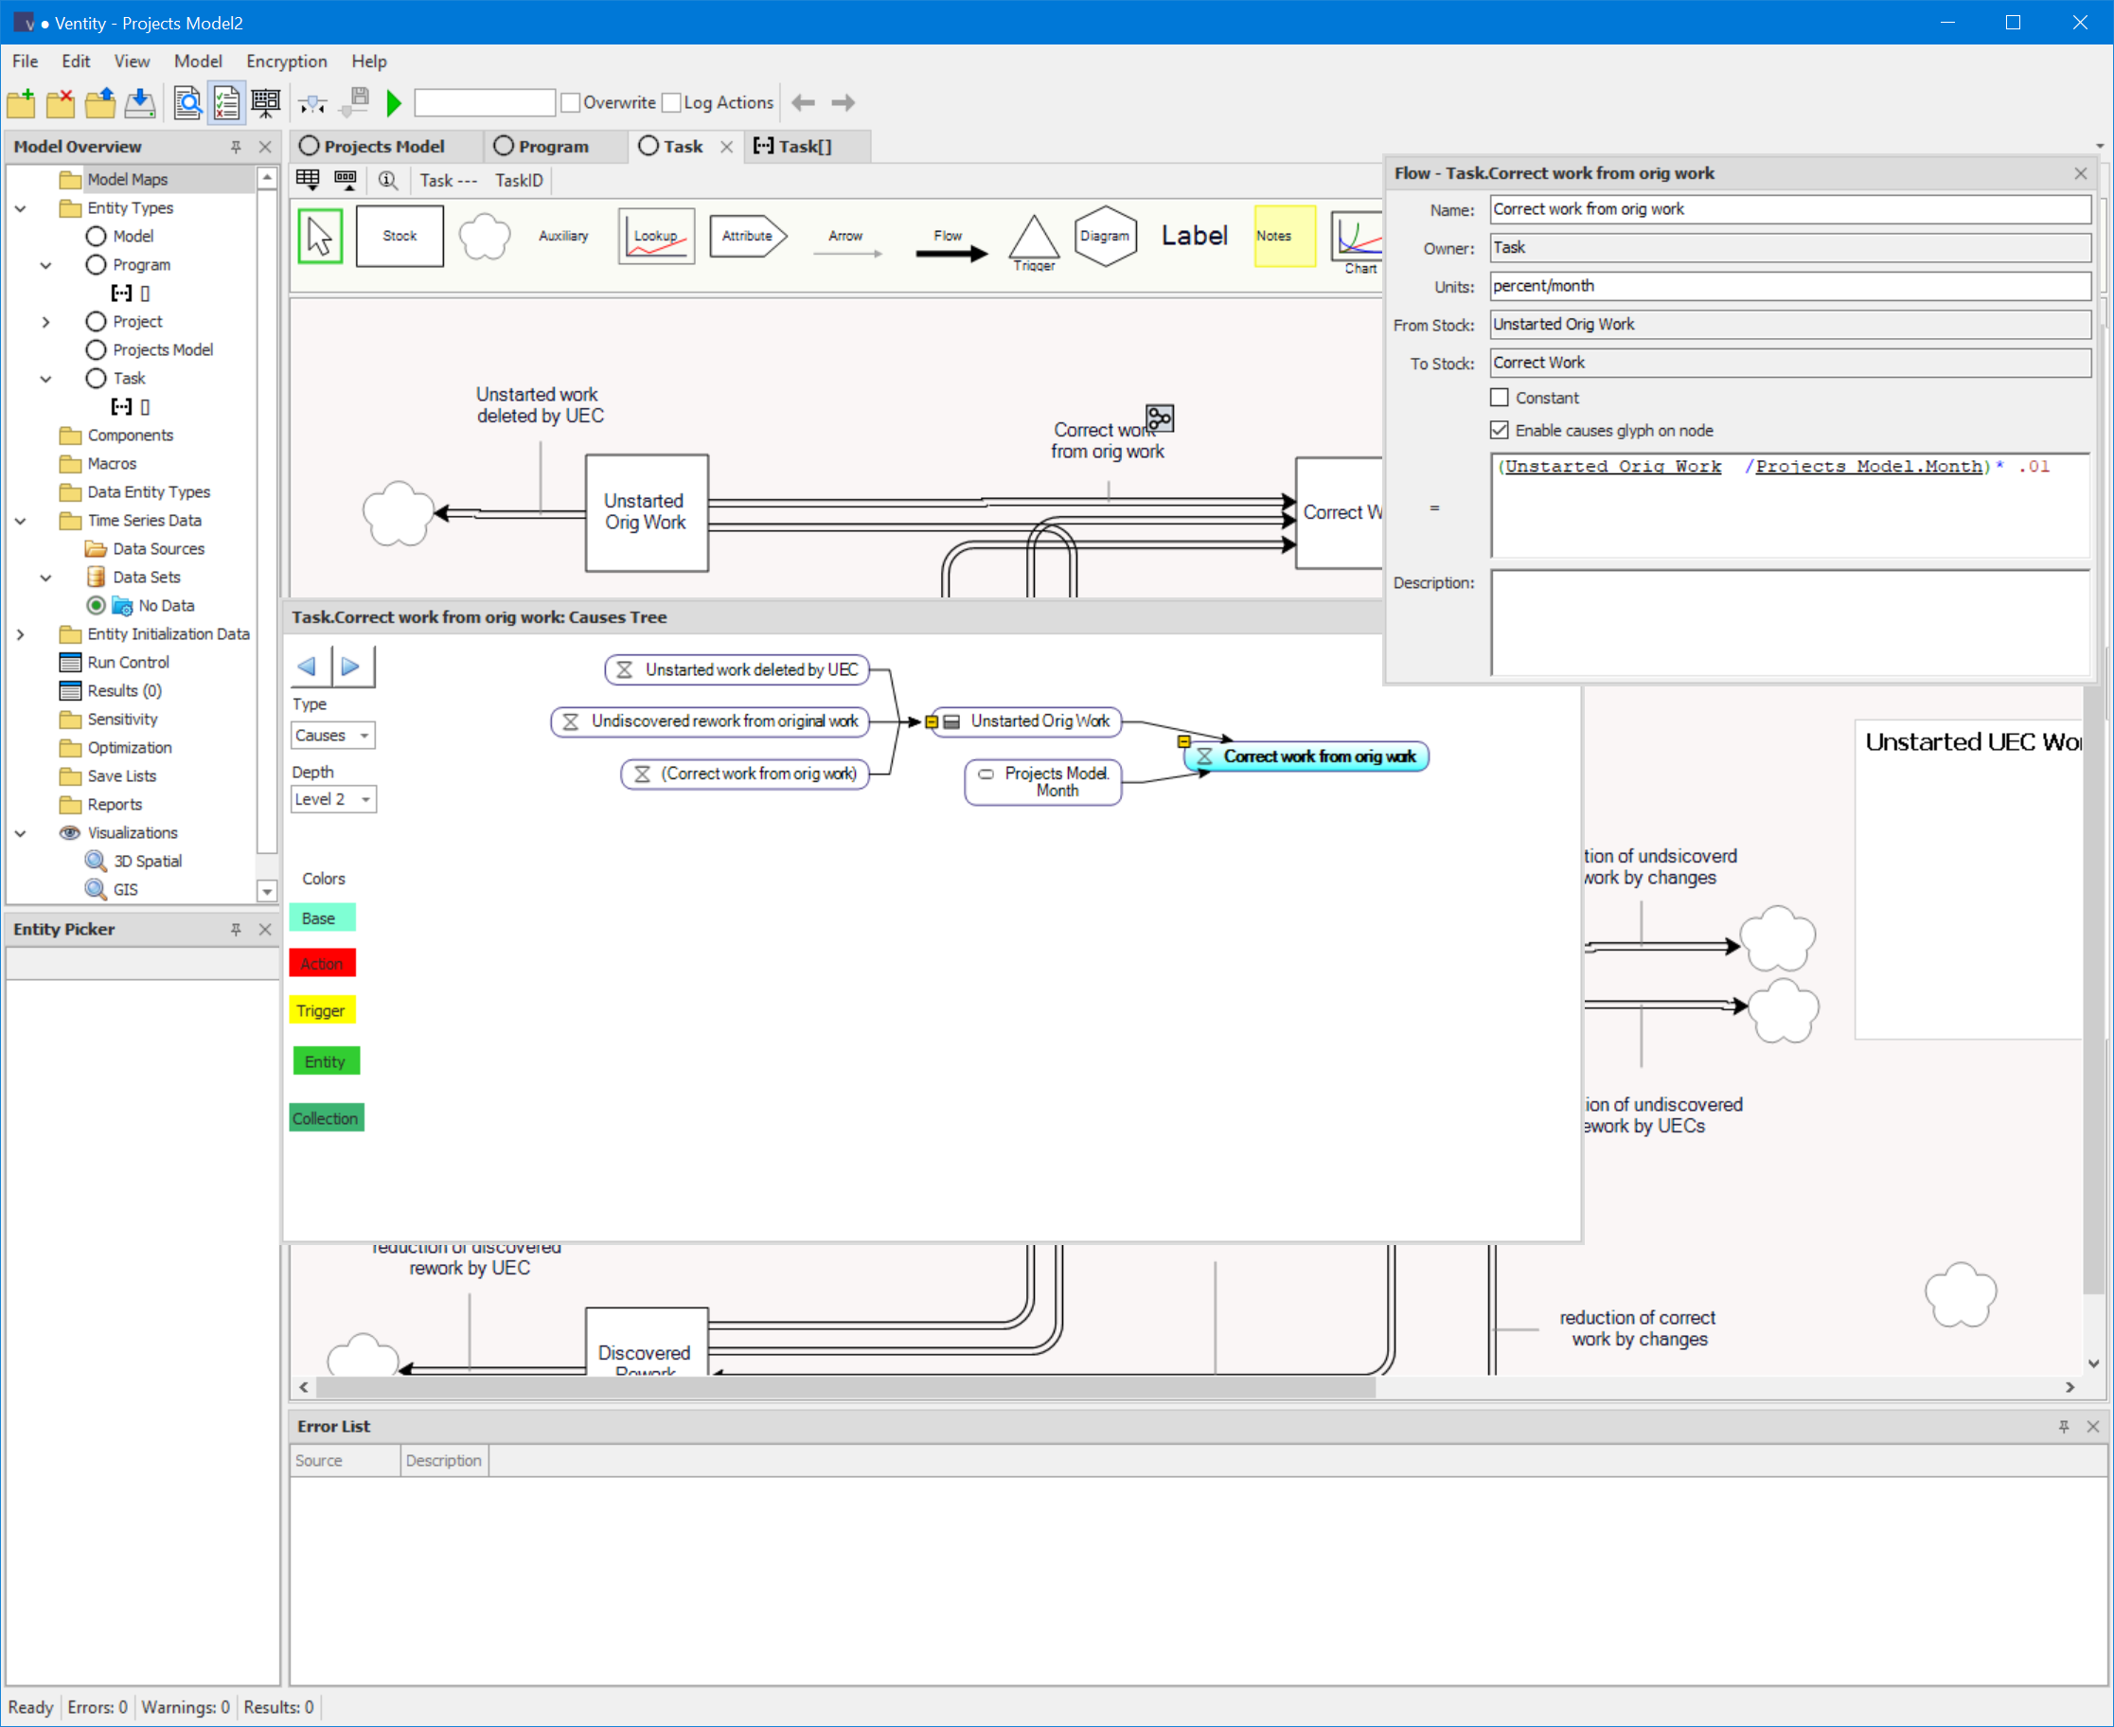Screen dimensions: 2114x1727
Task: Select the Auxiliary tool
Action: click(x=563, y=236)
